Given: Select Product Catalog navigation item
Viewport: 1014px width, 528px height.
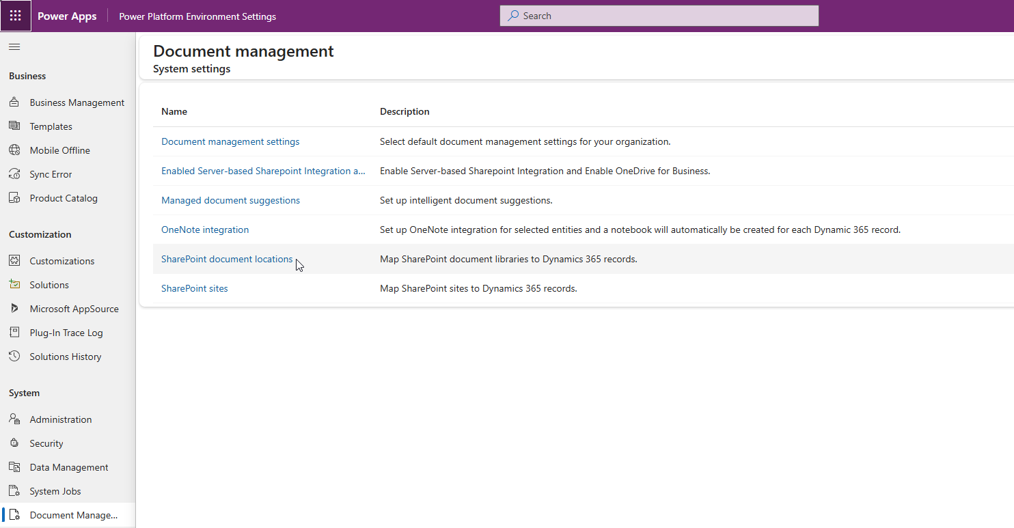Looking at the screenshot, I should click(x=68, y=198).
